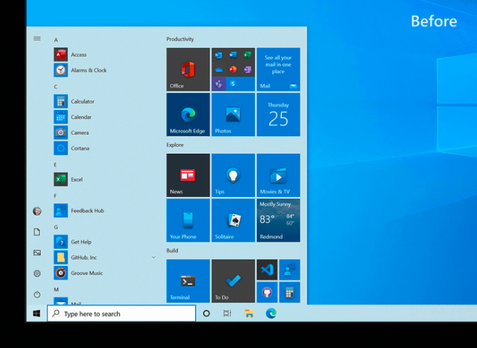Launch Movies & TV tile
477x348 pixels.
coord(278,175)
